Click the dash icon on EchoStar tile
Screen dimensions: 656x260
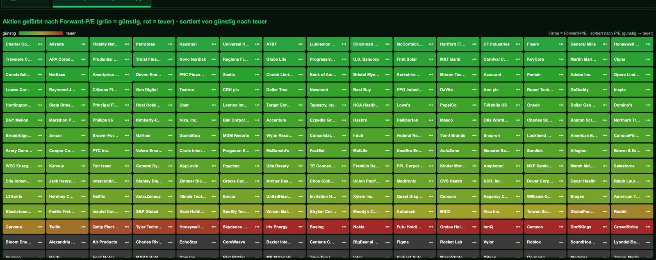214,242
